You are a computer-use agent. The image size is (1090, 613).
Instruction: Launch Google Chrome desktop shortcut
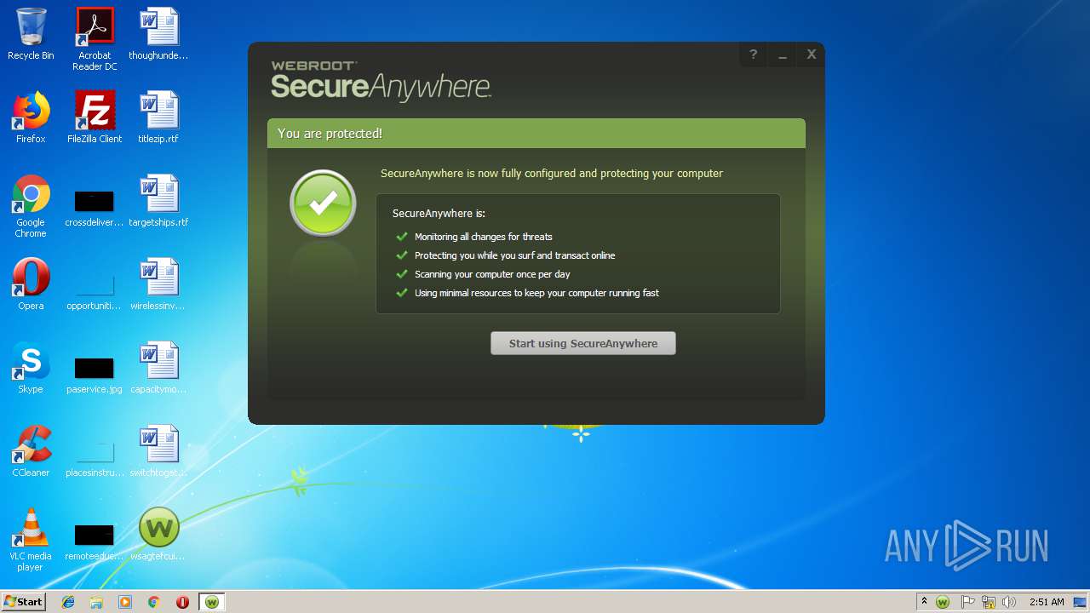[x=31, y=206]
